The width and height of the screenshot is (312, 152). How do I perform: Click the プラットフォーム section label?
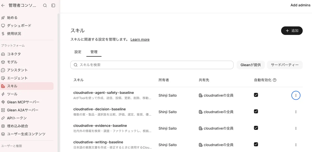point(13,45)
